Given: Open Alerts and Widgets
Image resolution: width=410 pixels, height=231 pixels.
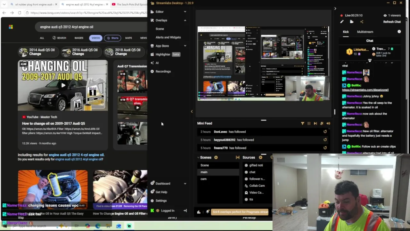Looking at the screenshot, I should [168, 37].
